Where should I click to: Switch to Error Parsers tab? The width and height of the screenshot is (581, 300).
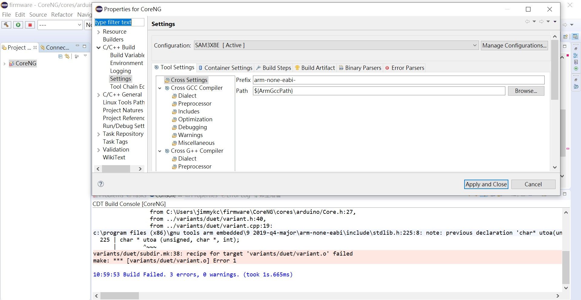coord(405,68)
